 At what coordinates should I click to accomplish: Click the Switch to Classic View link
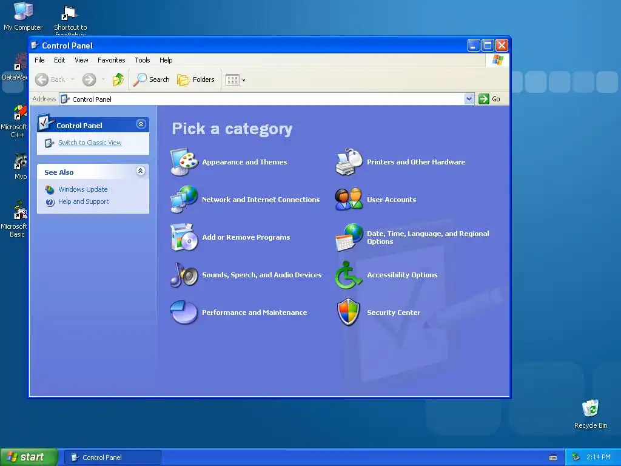pos(90,143)
